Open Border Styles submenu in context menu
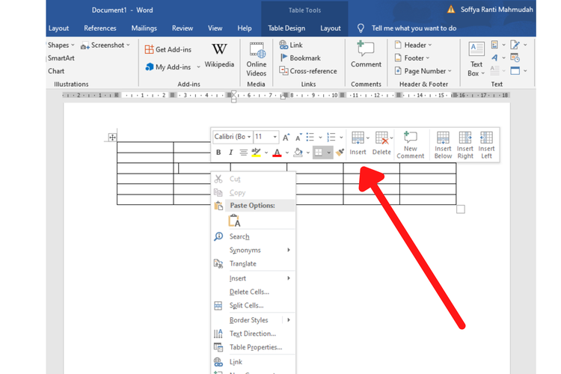 [x=254, y=320]
